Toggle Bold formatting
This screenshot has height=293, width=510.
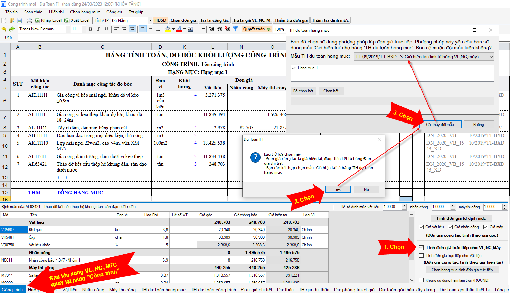coord(91,29)
